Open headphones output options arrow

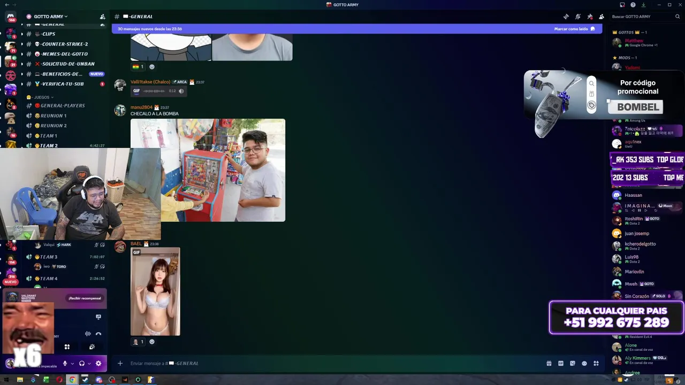89,364
